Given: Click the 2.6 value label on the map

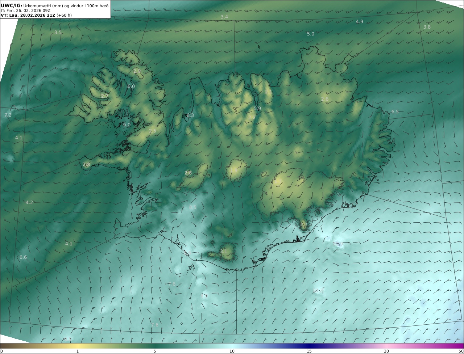Looking at the screenshot, I should pos(325,99).
